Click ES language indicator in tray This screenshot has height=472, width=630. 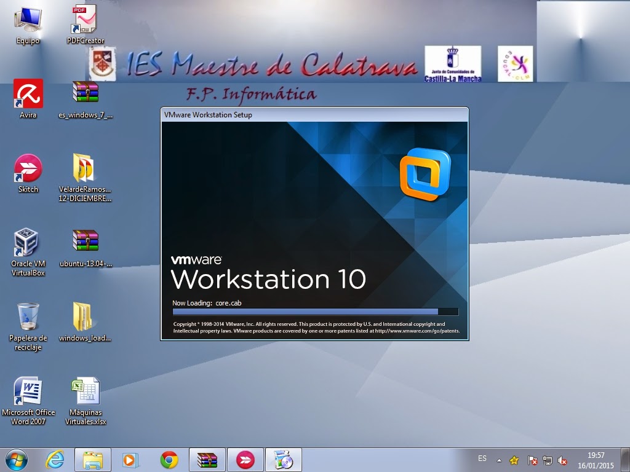(482, 458)
